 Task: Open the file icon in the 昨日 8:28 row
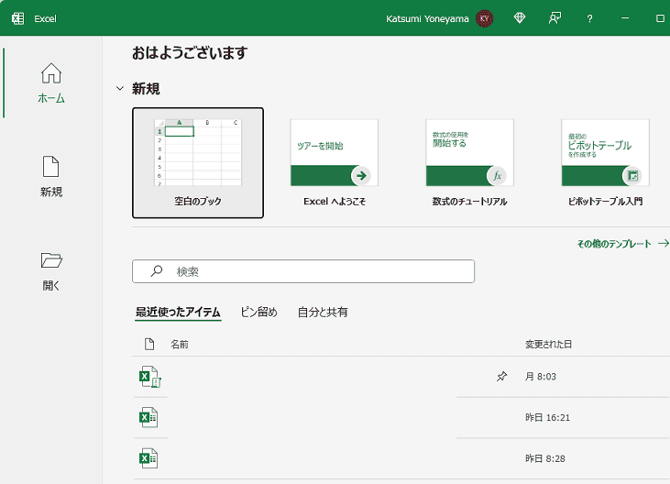coord(148,458)
